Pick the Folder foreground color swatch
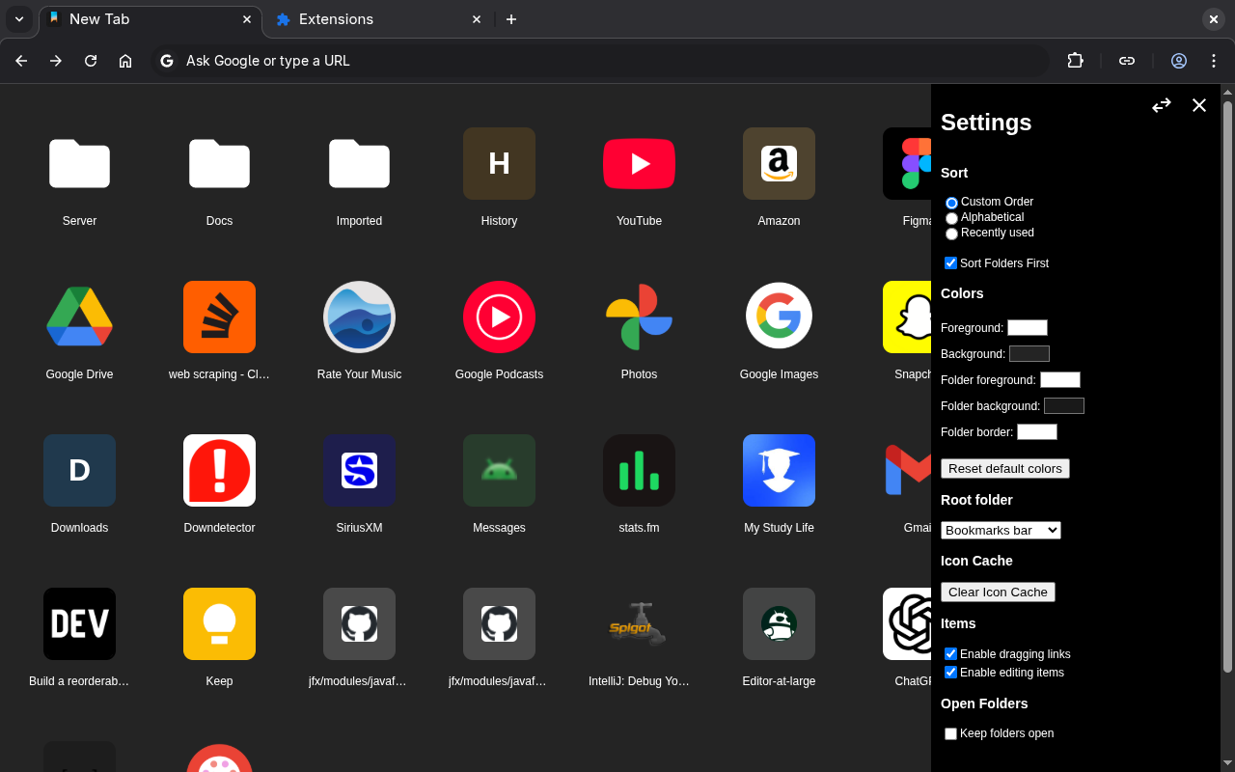Viewport: 1235px width, 772px height. [x=1060, y=380]
